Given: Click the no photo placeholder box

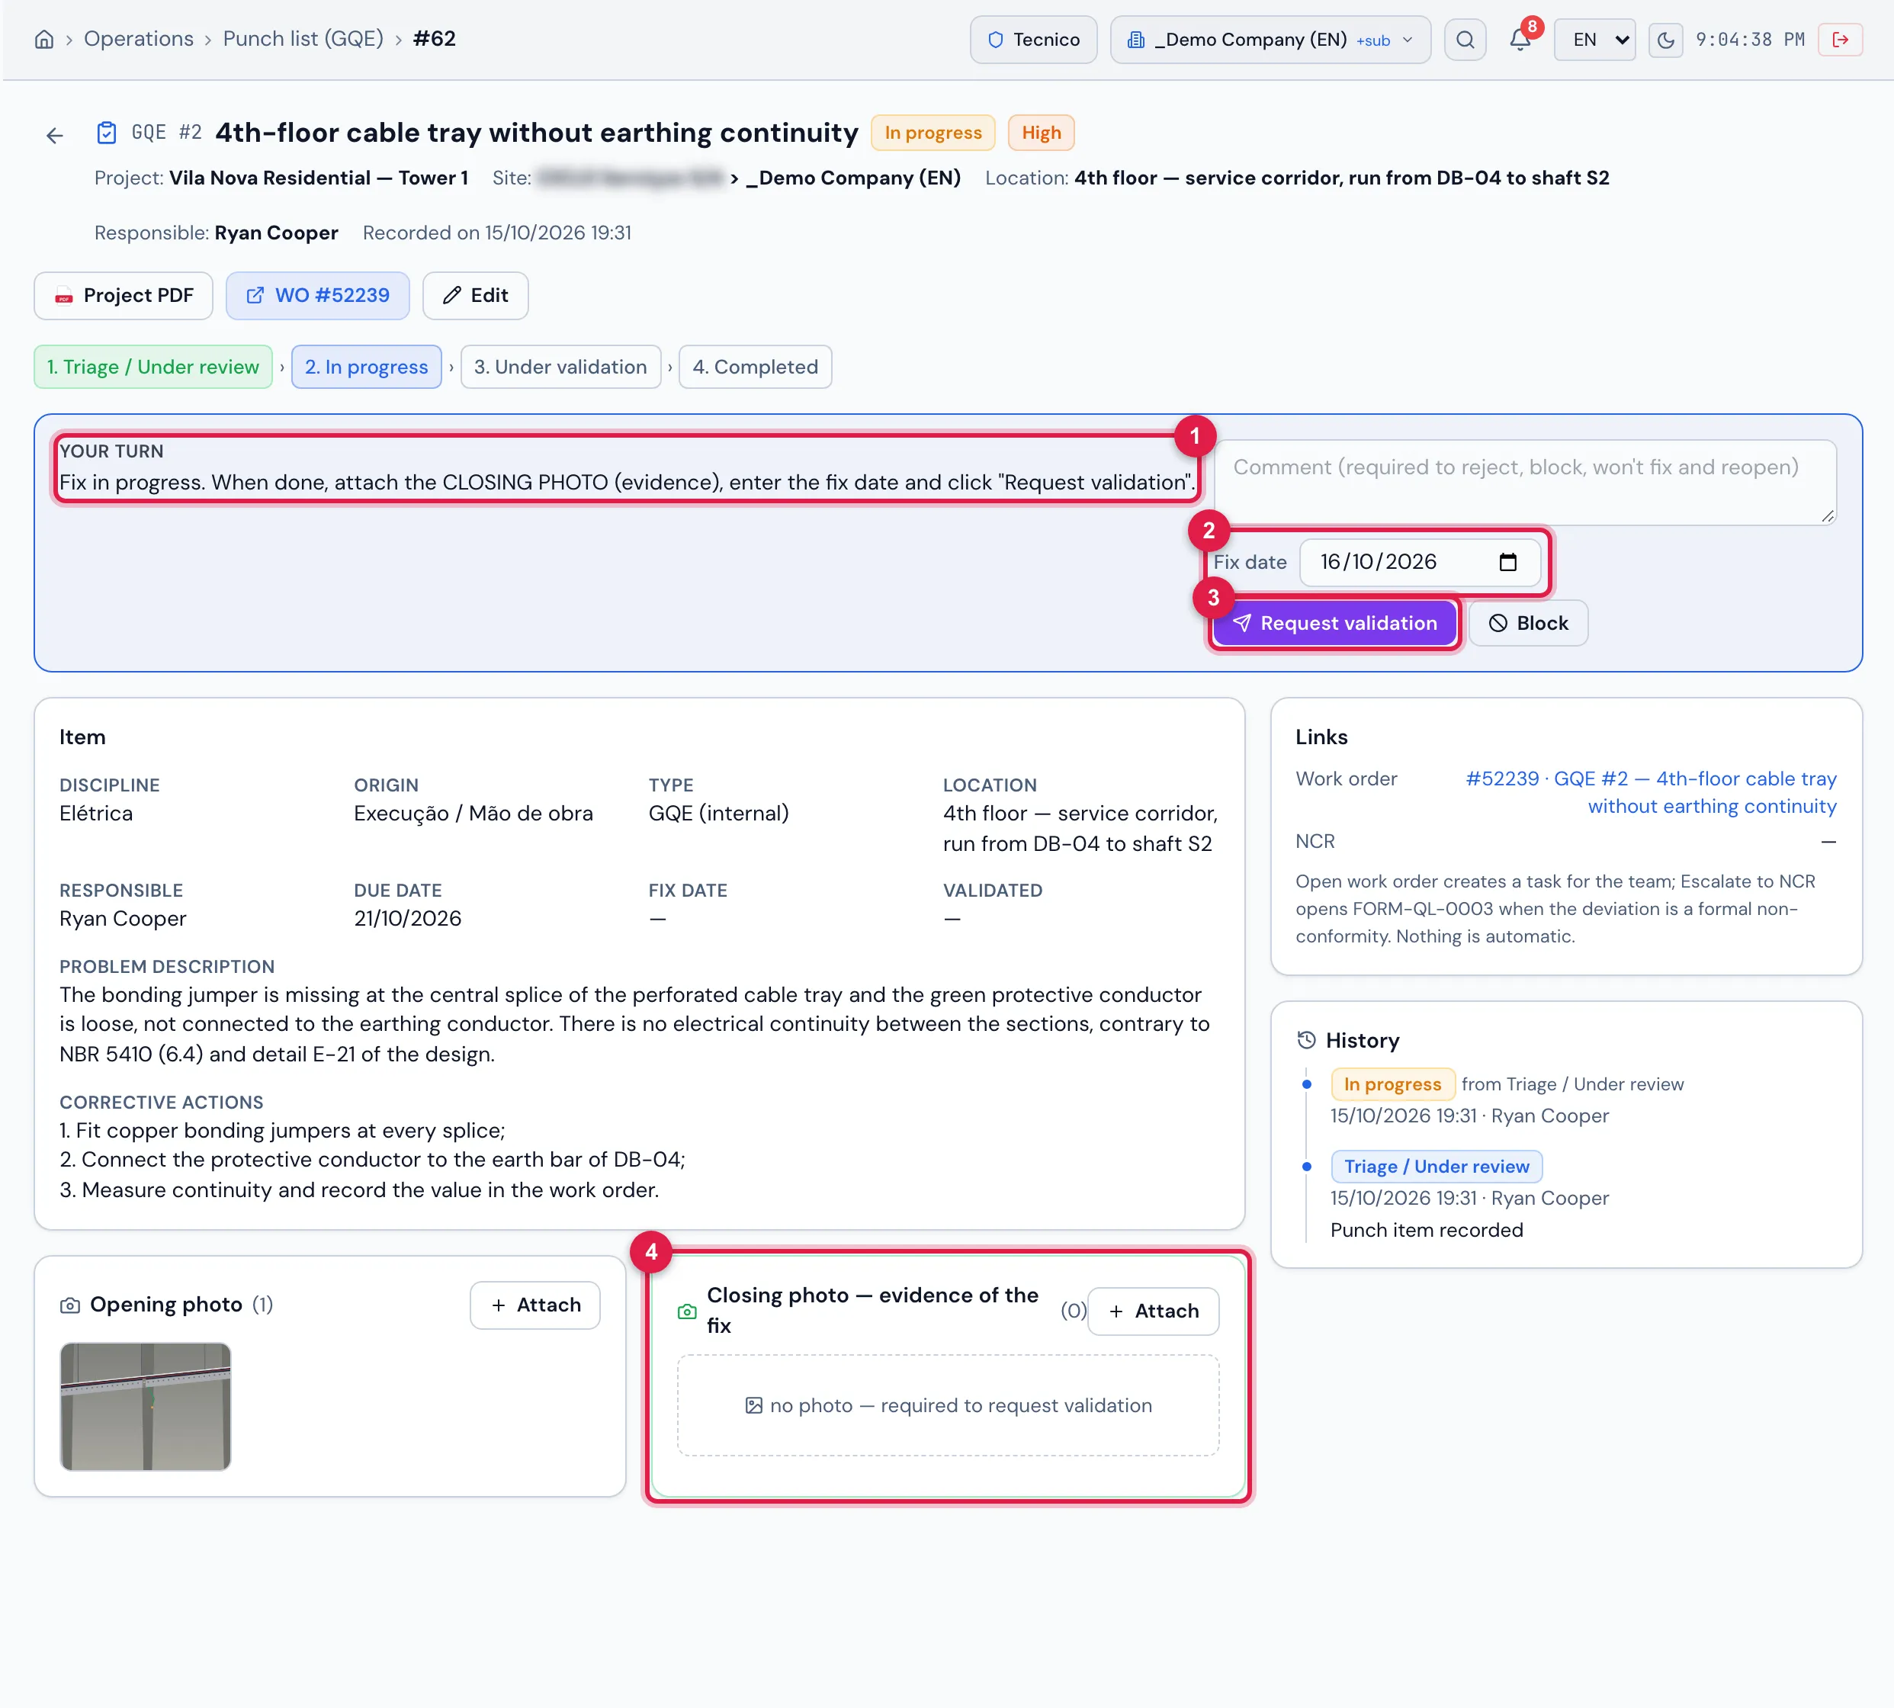Looking at the screenshot, I should pyautogui.click(x=948, y=1406).
